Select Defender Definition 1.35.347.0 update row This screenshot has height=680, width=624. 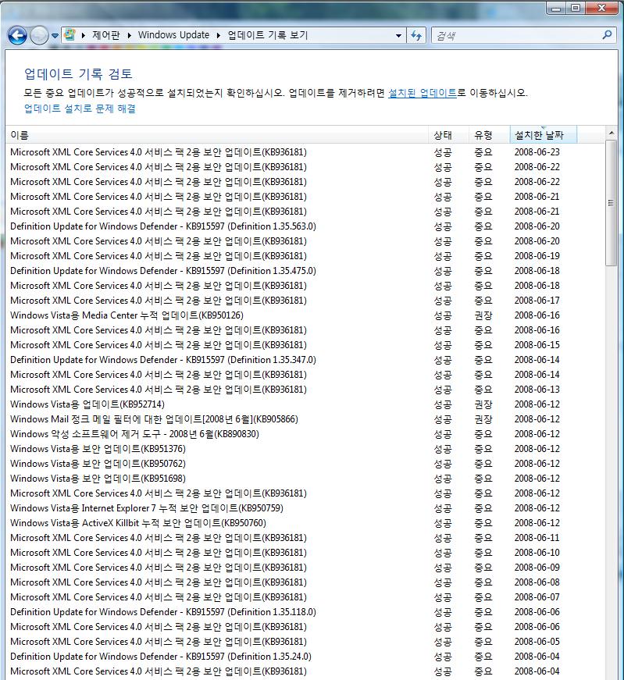pos(304,360)
